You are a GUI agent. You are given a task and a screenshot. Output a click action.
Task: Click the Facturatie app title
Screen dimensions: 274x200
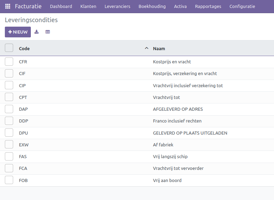click(x=28, y=6)
